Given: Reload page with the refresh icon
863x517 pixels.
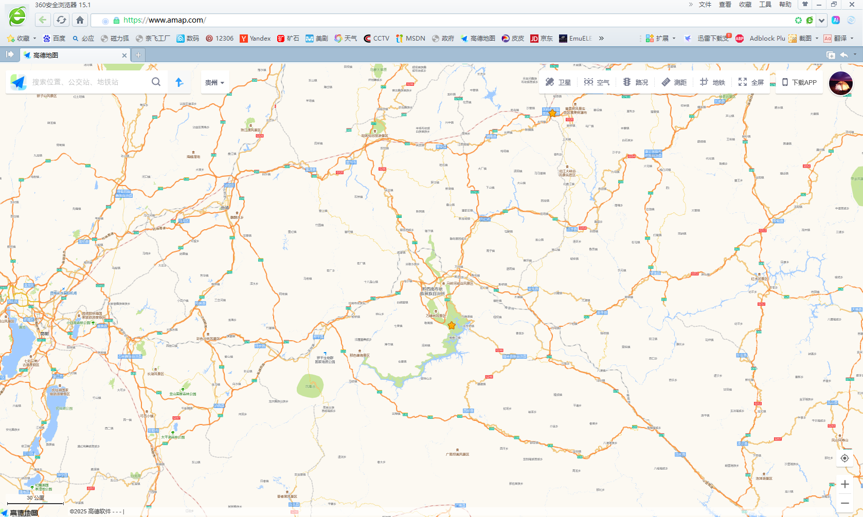Looking at the screenshot, I should [x=61, y=20].
